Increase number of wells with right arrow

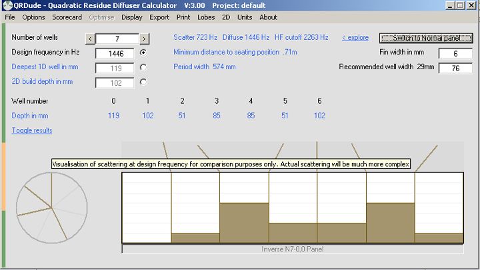point(144,39)
